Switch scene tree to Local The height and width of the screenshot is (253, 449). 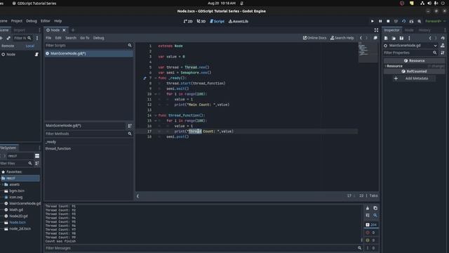(x=29, y=46)
